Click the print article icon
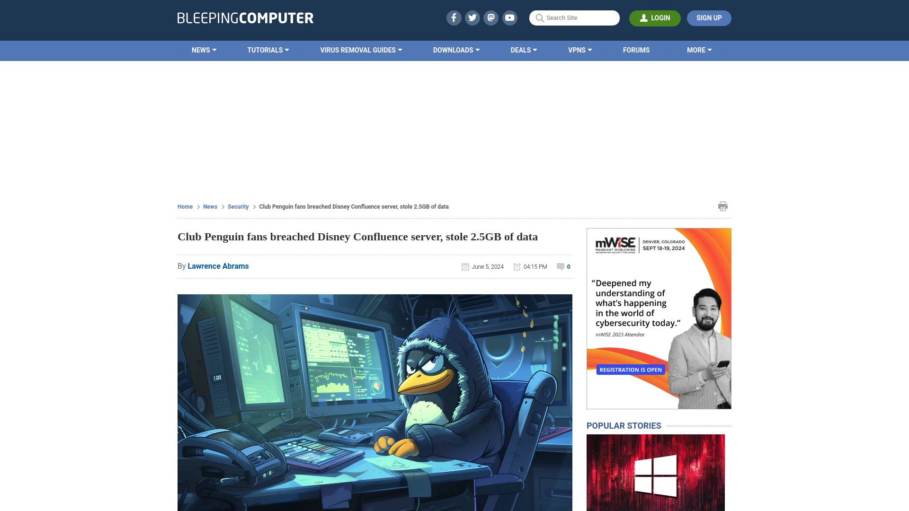Image resolution: width=909 pixels, height=511 pixels. tap(722, 206)
